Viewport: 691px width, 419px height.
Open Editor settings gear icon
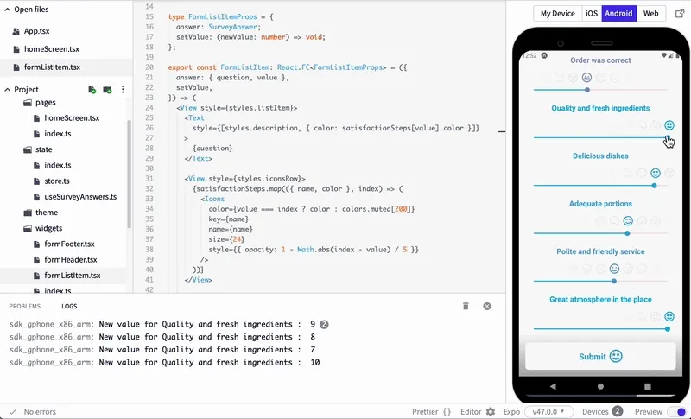tap(491, 411)
